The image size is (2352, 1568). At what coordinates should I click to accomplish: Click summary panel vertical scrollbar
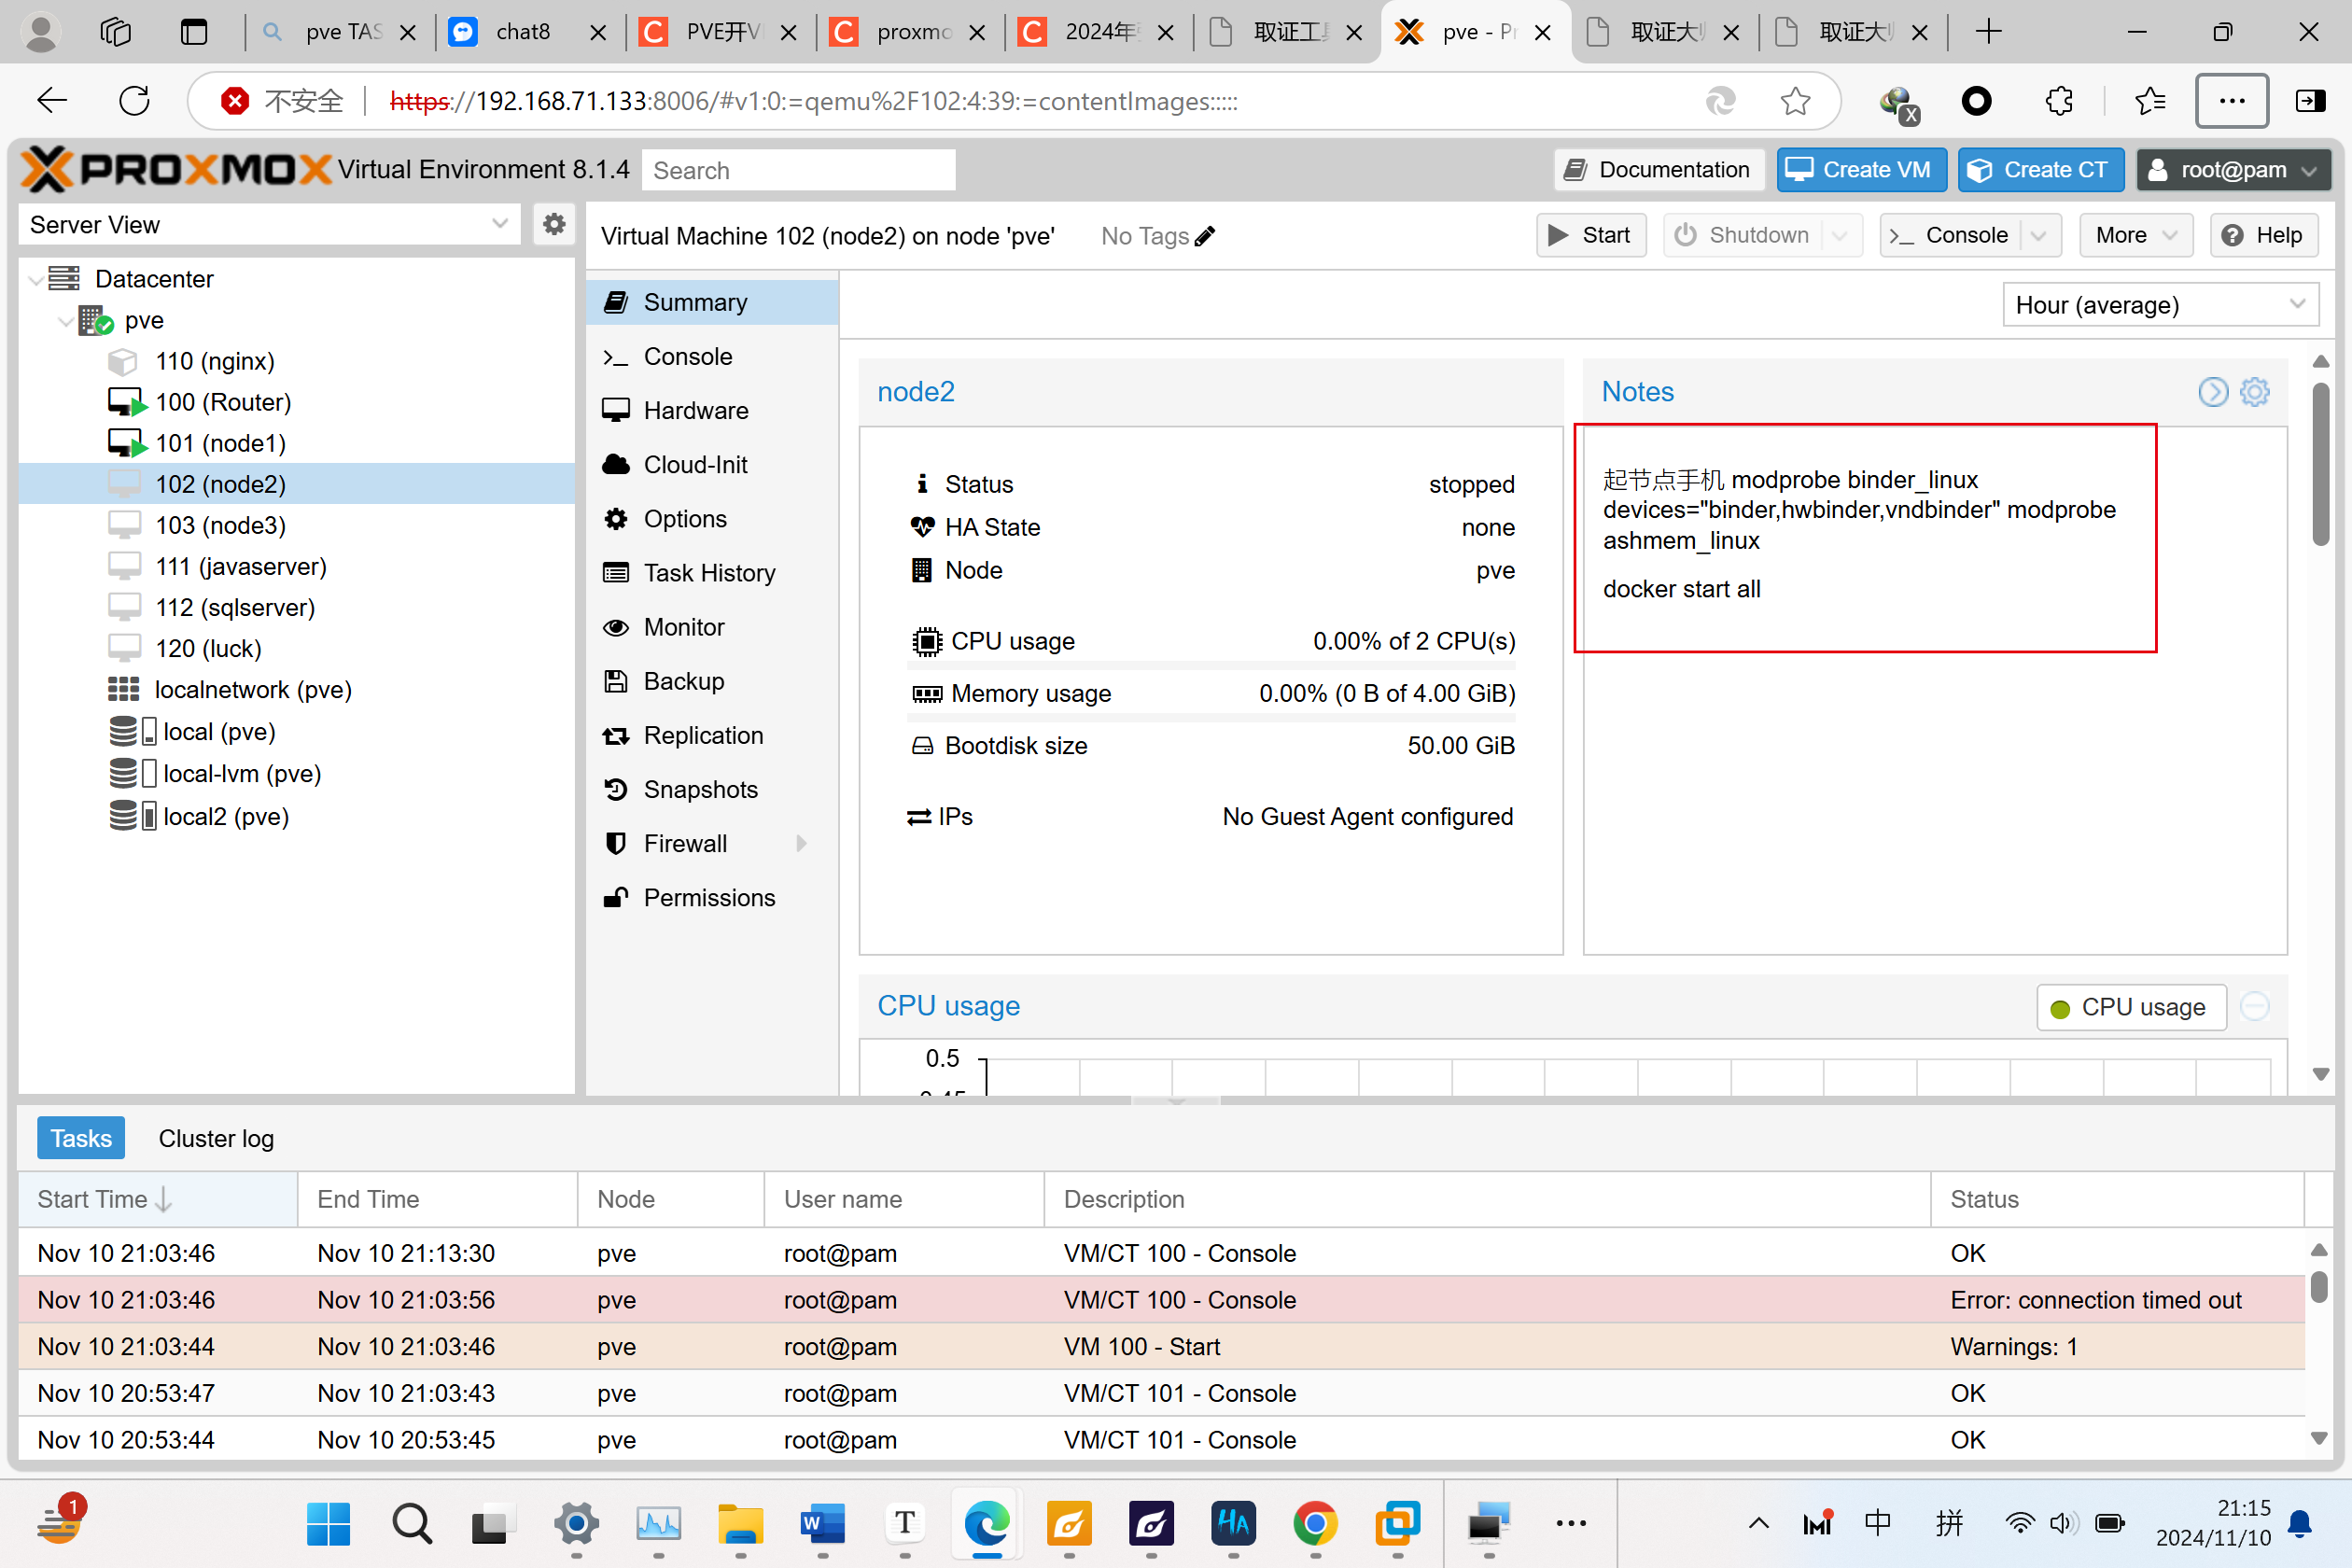pos(2320,465)
